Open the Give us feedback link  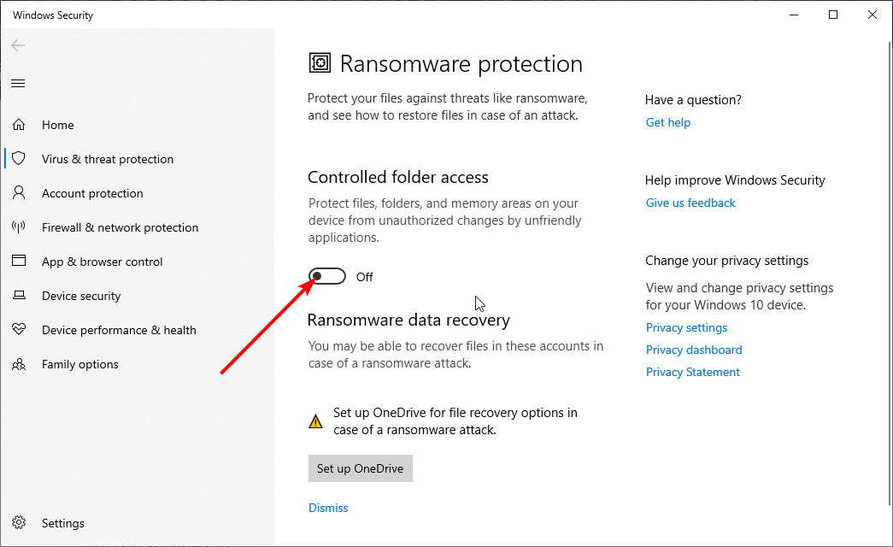coord(690,203)
